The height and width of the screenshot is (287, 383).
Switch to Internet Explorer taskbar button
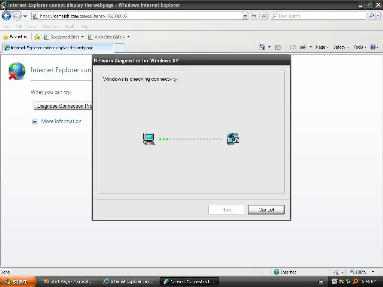click(129, 282)
